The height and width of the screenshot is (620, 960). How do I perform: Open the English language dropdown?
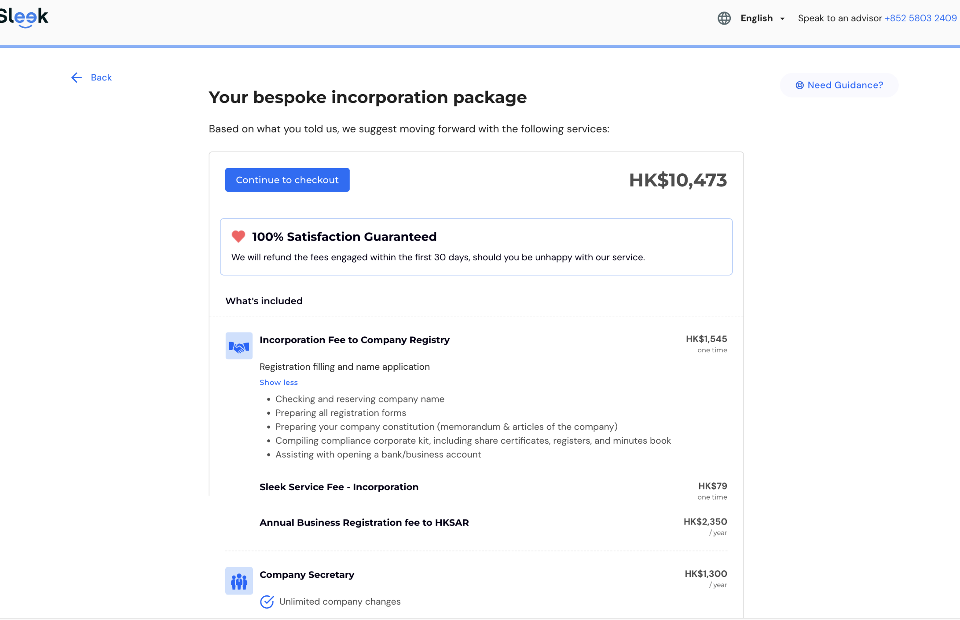coord(762,18)
